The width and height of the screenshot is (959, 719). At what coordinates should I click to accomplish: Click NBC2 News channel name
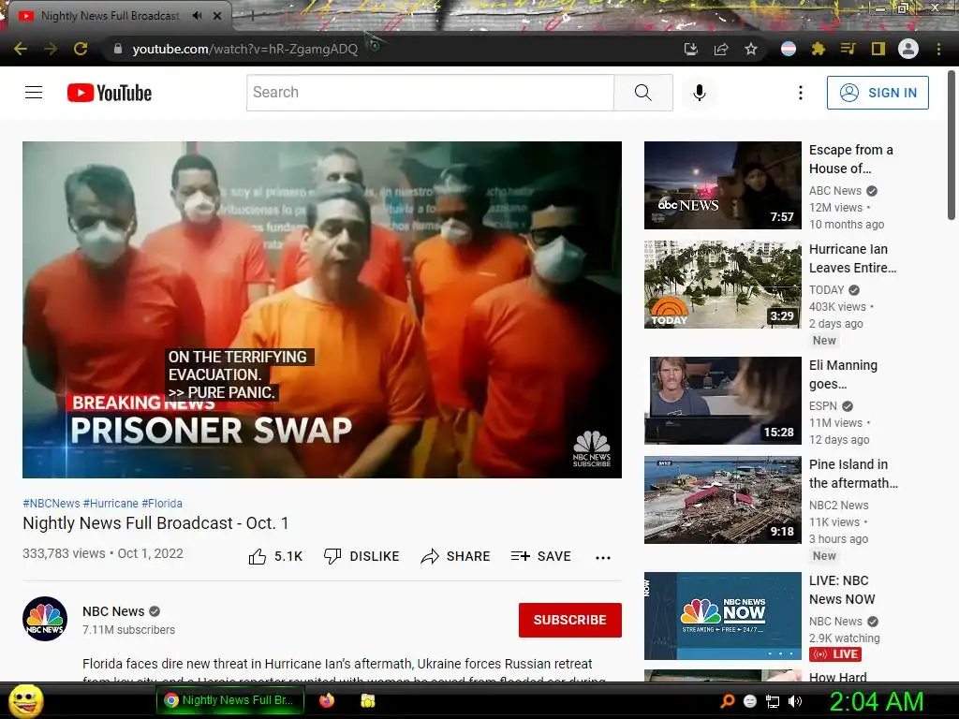(x=838, y=505)
